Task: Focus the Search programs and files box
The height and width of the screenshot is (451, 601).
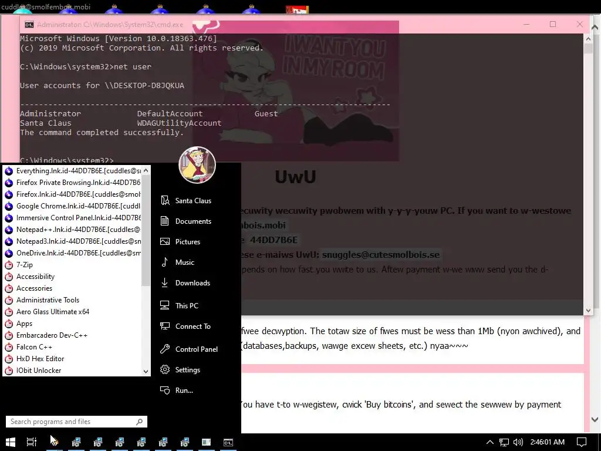Action: pos(76,422)
